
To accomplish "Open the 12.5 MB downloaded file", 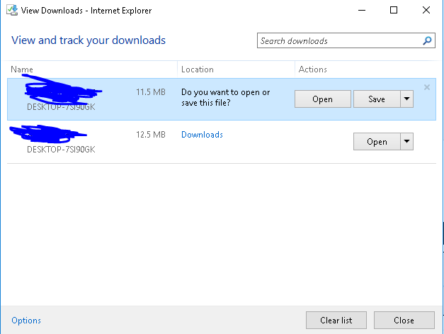I will pyautogui.click(x=377, y=142).
